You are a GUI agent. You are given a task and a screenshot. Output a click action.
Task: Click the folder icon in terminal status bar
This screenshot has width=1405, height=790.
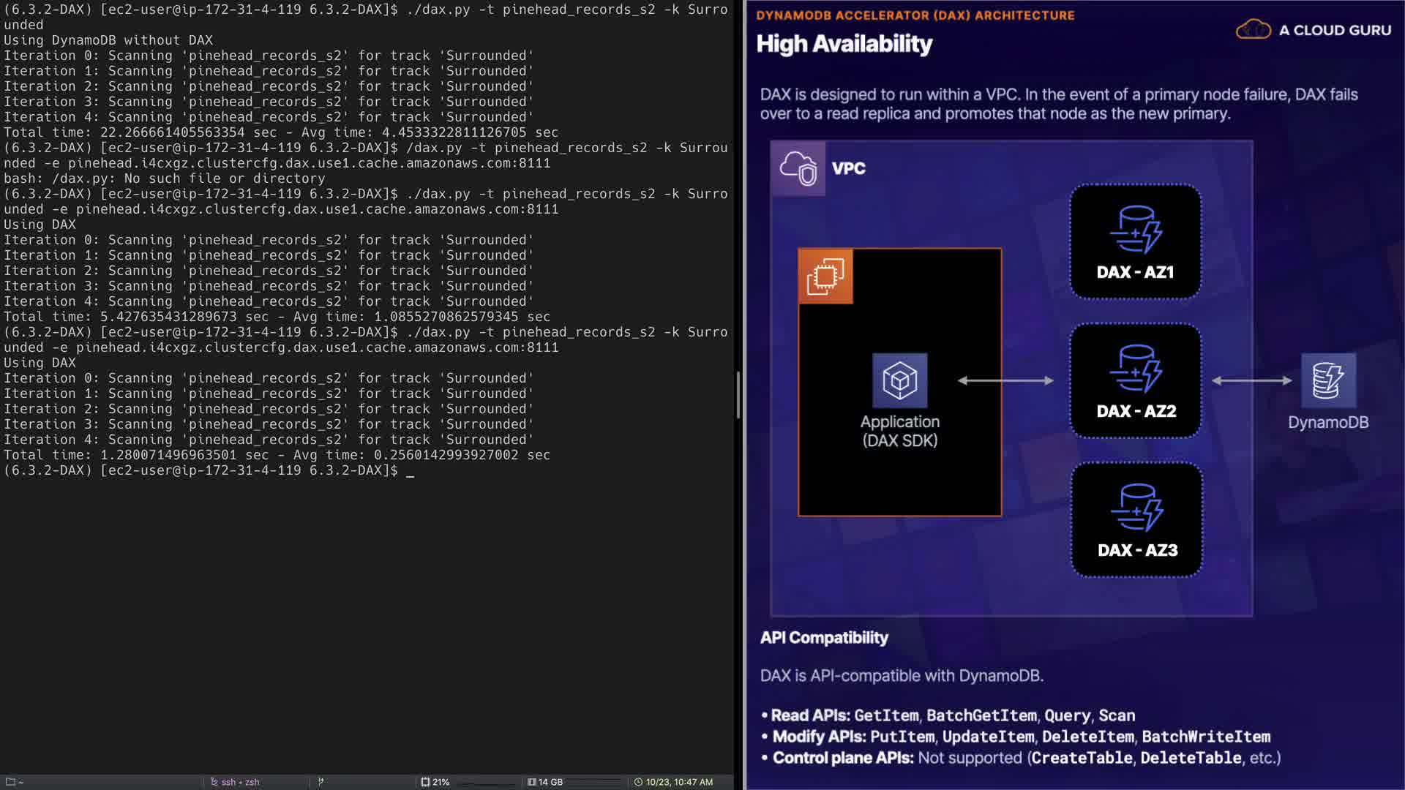point(11,782)
